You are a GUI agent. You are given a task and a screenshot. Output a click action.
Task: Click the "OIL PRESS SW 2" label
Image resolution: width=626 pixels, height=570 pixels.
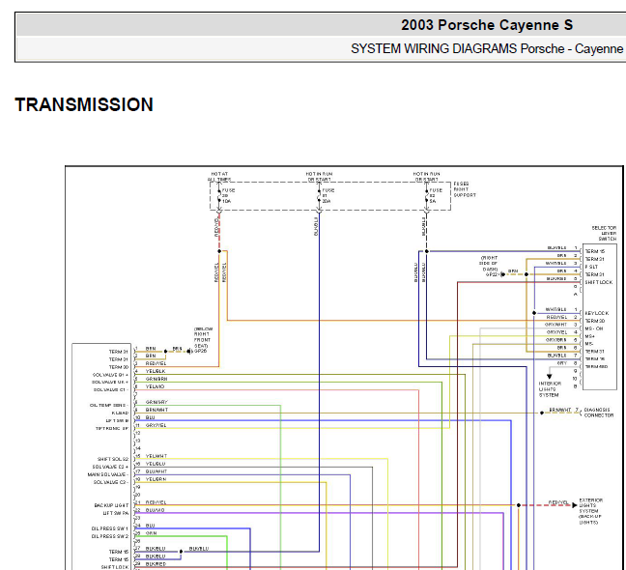110,536
